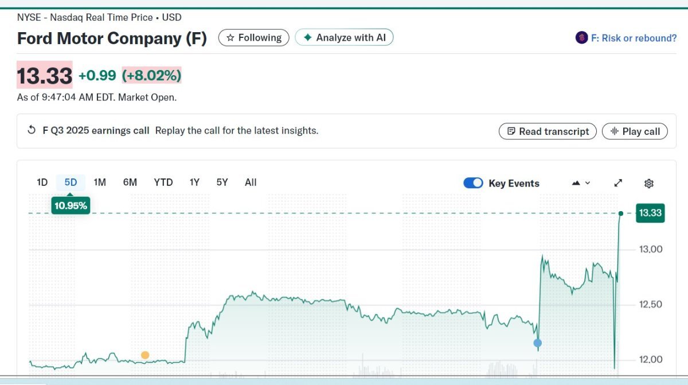Open the chart type dropdown

[x=581, y=183]
